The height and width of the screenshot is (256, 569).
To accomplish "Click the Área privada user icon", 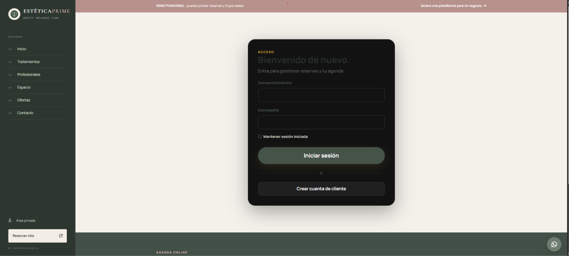I will [10, 220].
